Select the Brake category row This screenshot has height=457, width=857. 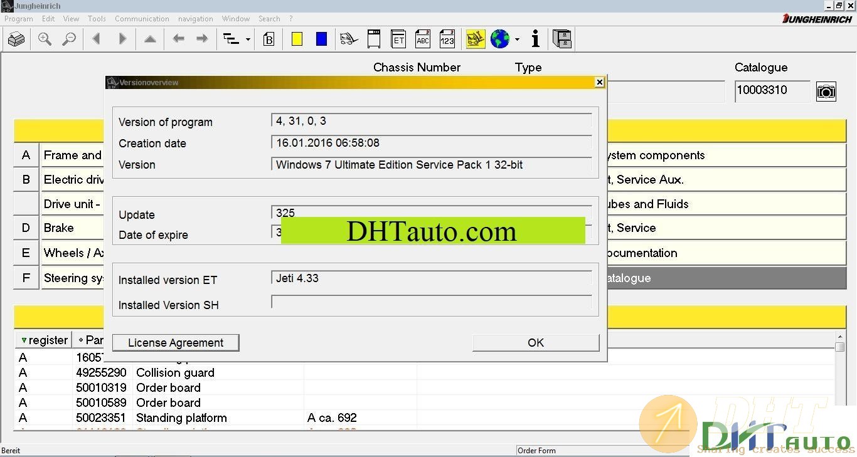pos(73,228)
